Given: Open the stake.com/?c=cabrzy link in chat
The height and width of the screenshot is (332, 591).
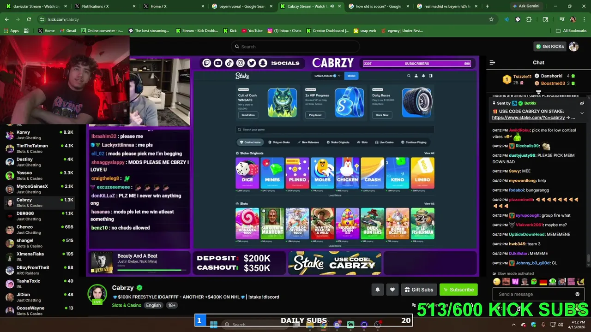Looking at the screenshot, I should (528, 118).
